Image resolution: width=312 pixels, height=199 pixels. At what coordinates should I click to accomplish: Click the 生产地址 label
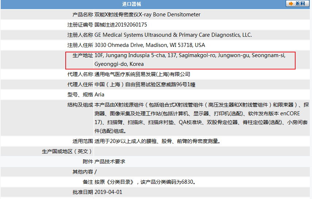tap(83, 55)
